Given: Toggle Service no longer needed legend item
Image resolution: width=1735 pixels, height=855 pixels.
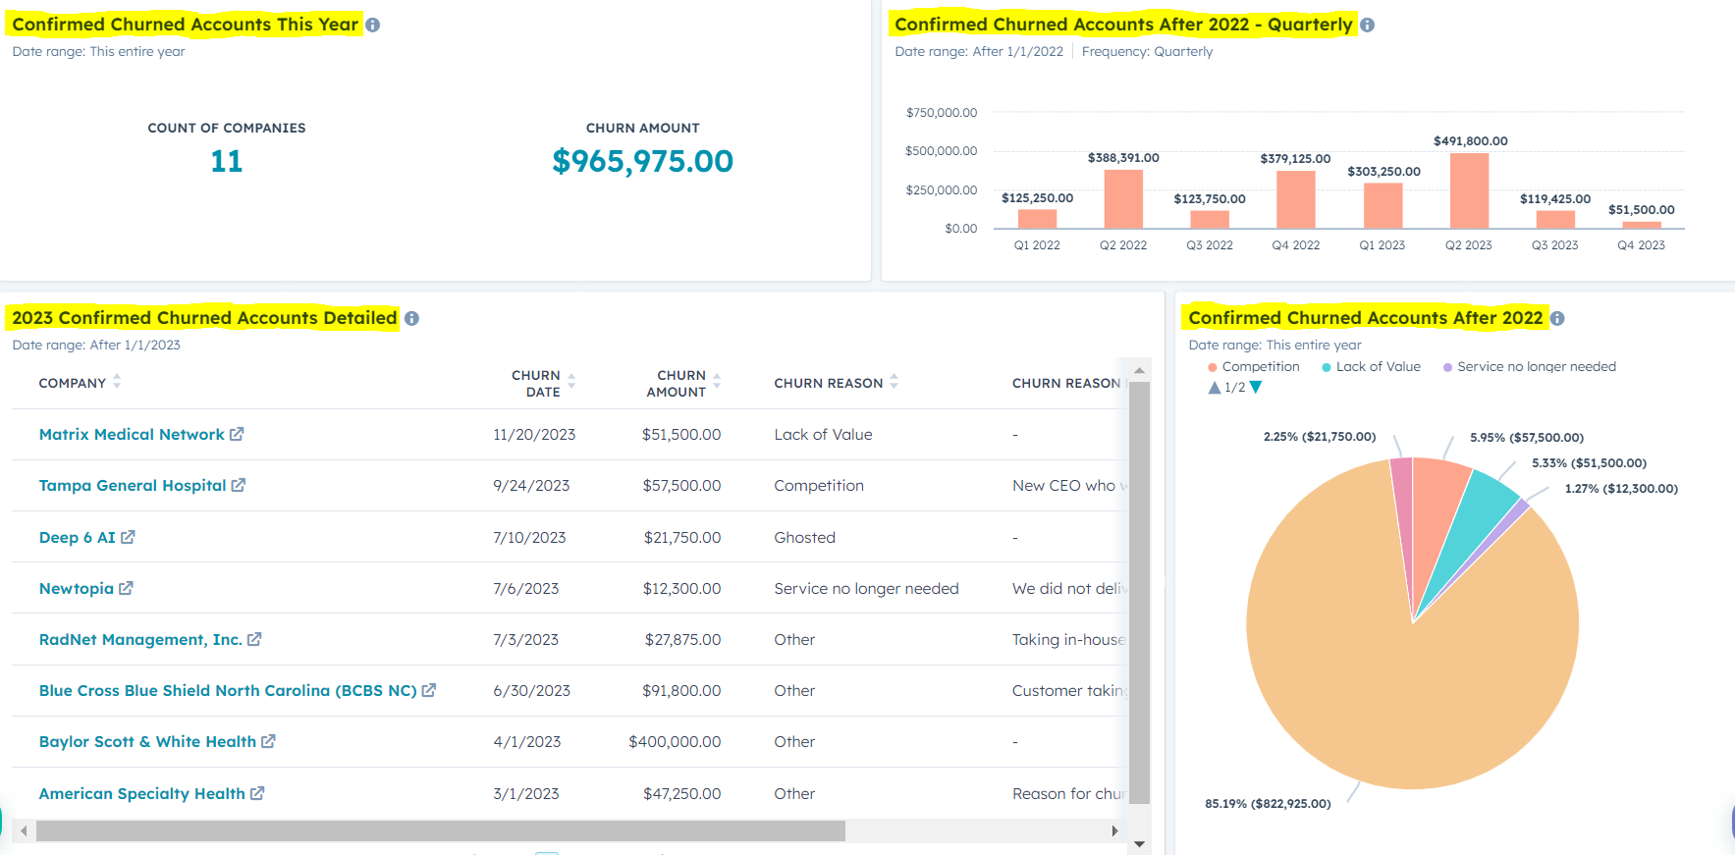Looking at the screenshot, I should [x=1530, y=367].
